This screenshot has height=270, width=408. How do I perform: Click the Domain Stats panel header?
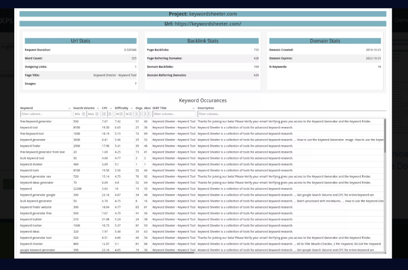pos(325,41)
